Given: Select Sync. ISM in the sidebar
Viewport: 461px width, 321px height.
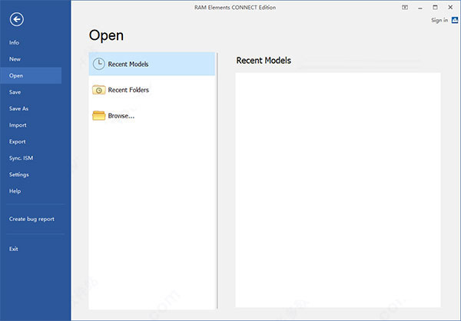Looking at the screenshot, I should click(x=21, y=158).
